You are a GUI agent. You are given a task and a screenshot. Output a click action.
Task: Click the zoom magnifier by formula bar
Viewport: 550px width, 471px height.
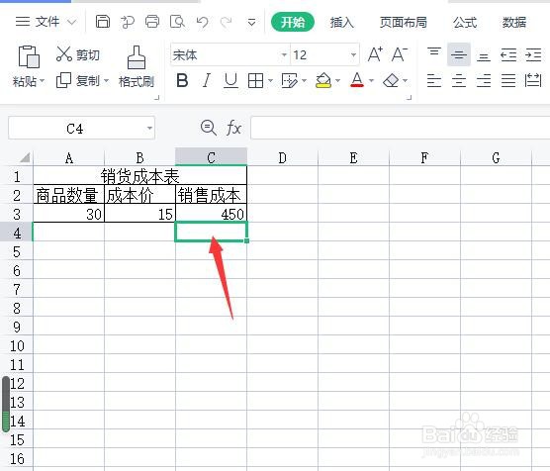pos(209,128)
